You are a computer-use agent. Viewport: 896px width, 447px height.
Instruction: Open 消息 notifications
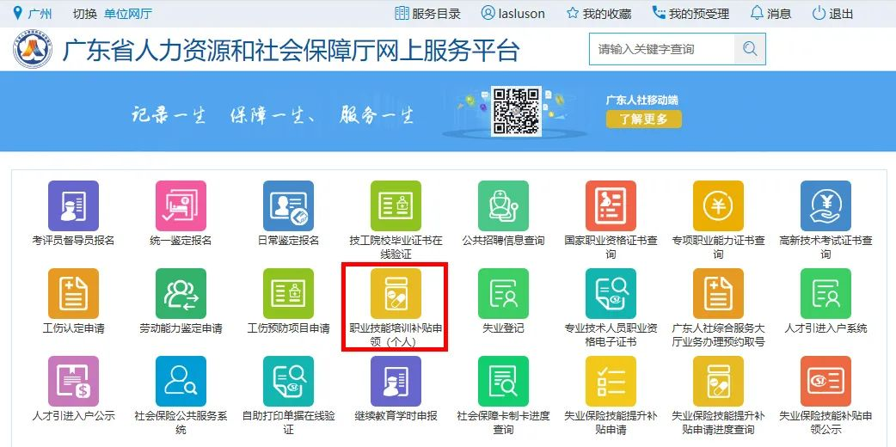[x=770, y=13]
